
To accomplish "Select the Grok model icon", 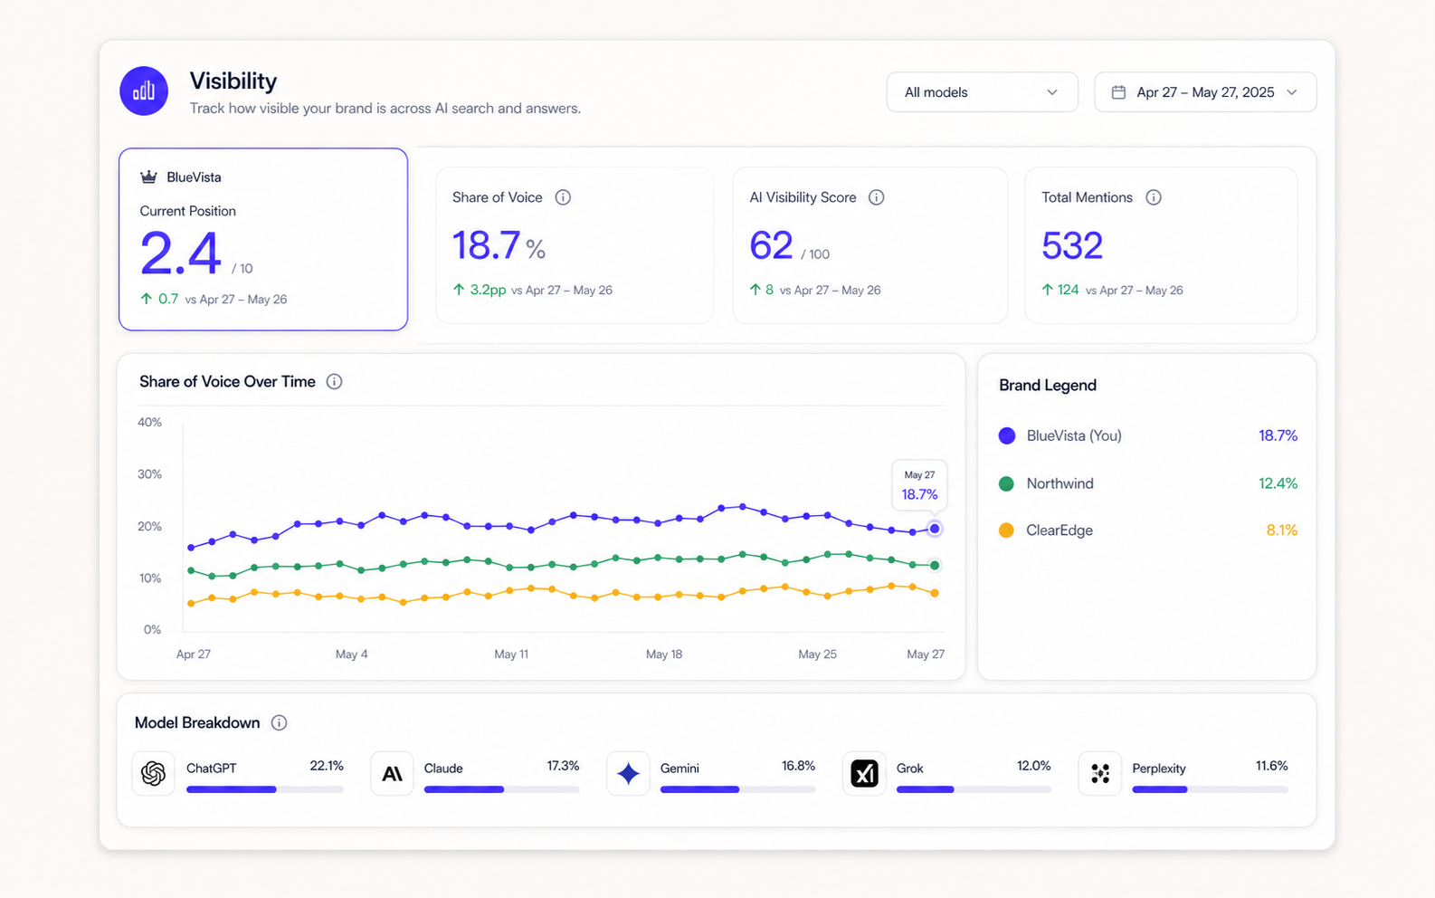I will click(864, 773).
